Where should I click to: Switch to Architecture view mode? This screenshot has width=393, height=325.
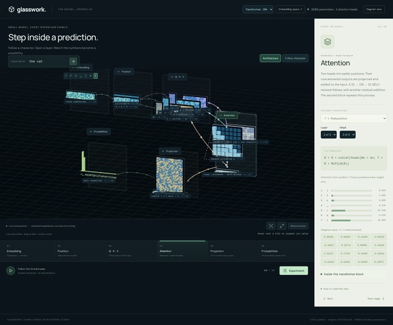point(270,58)
